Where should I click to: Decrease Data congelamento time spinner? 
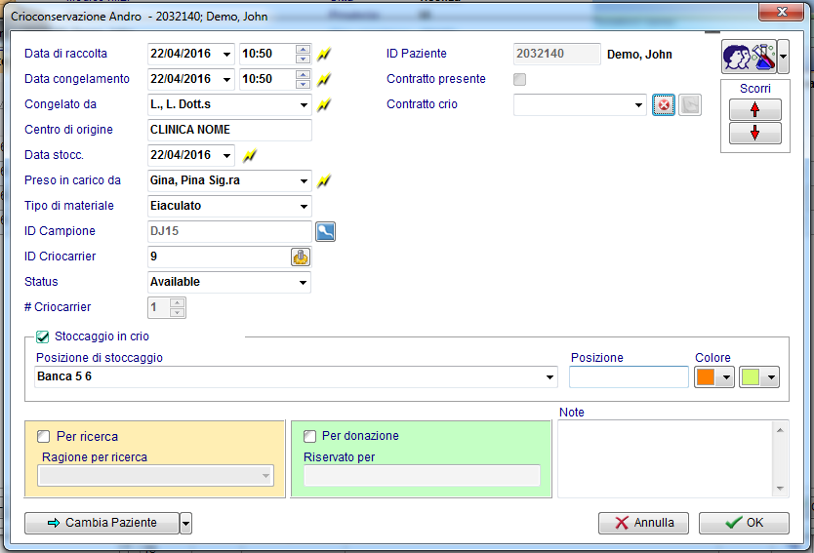point(303,84)
